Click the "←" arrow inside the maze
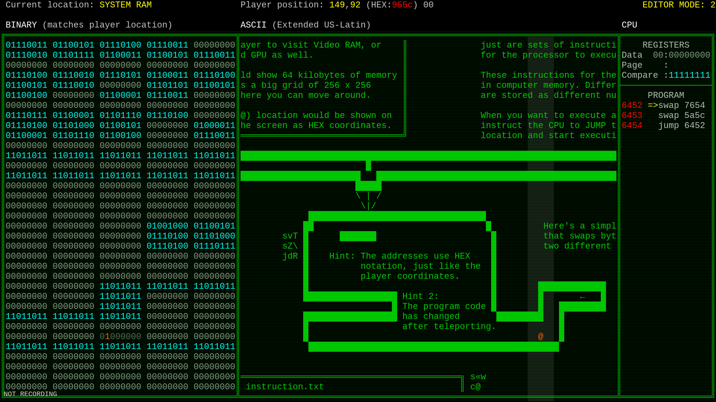Viewport: 716px width, 402px height. coord(582,297)
